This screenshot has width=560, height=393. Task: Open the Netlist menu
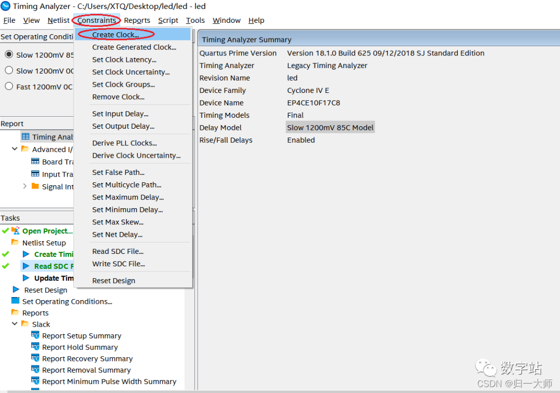tap(58, 20)
